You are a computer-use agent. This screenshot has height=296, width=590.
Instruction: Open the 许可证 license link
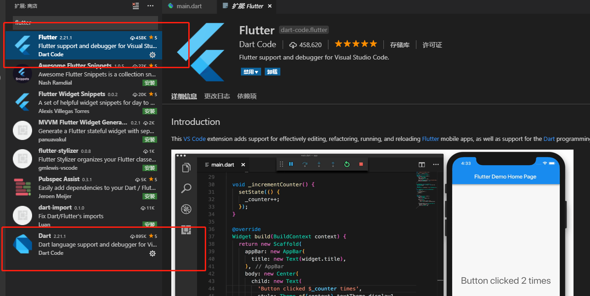432,45
